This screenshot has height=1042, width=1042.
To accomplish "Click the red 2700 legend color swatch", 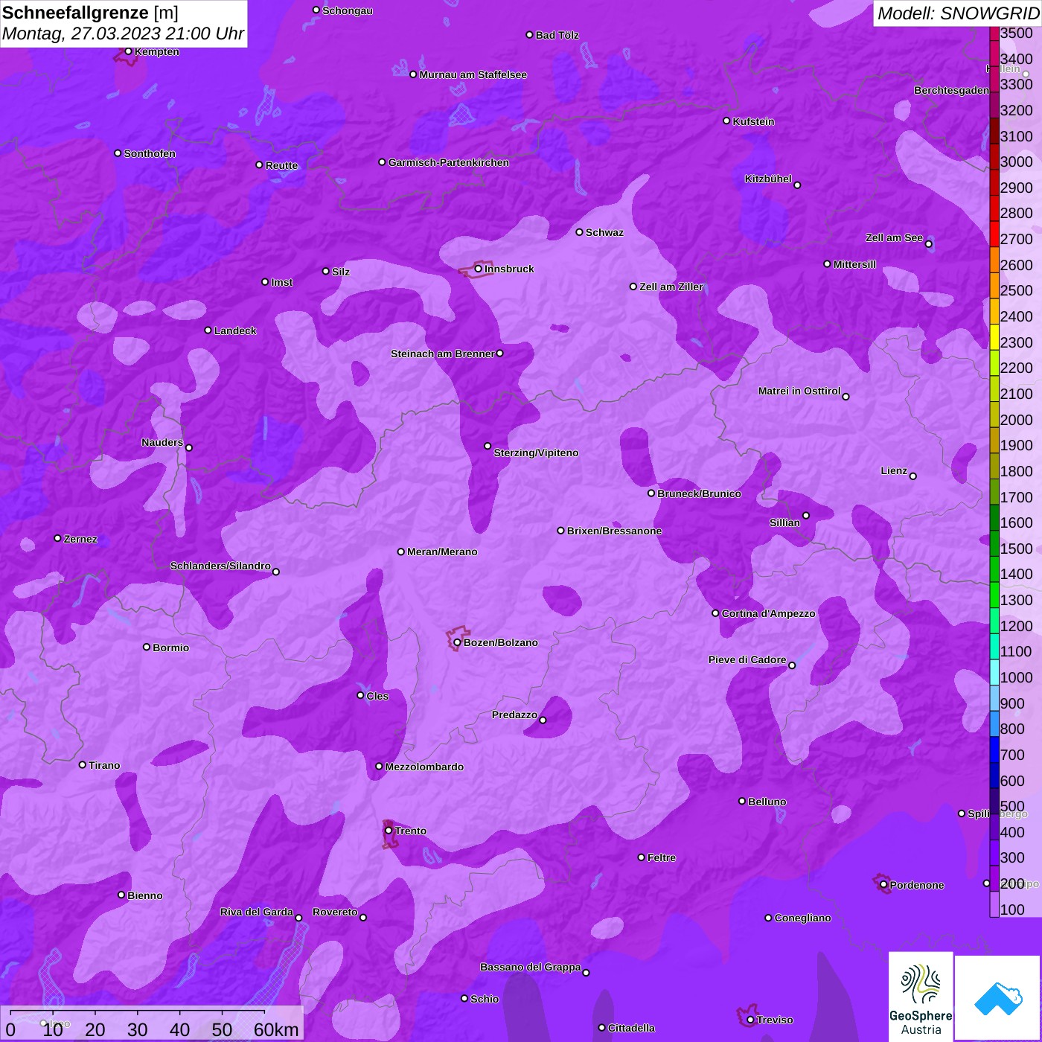I will point(994,234).
